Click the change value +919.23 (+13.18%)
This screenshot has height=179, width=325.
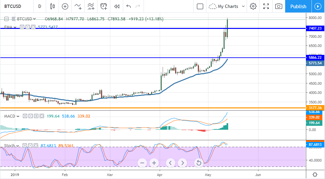point(146,19)
